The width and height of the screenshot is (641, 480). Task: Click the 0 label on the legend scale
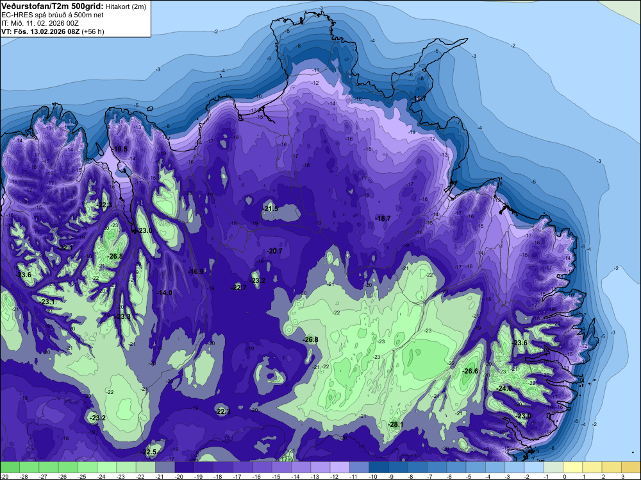[x=564, y=476]
